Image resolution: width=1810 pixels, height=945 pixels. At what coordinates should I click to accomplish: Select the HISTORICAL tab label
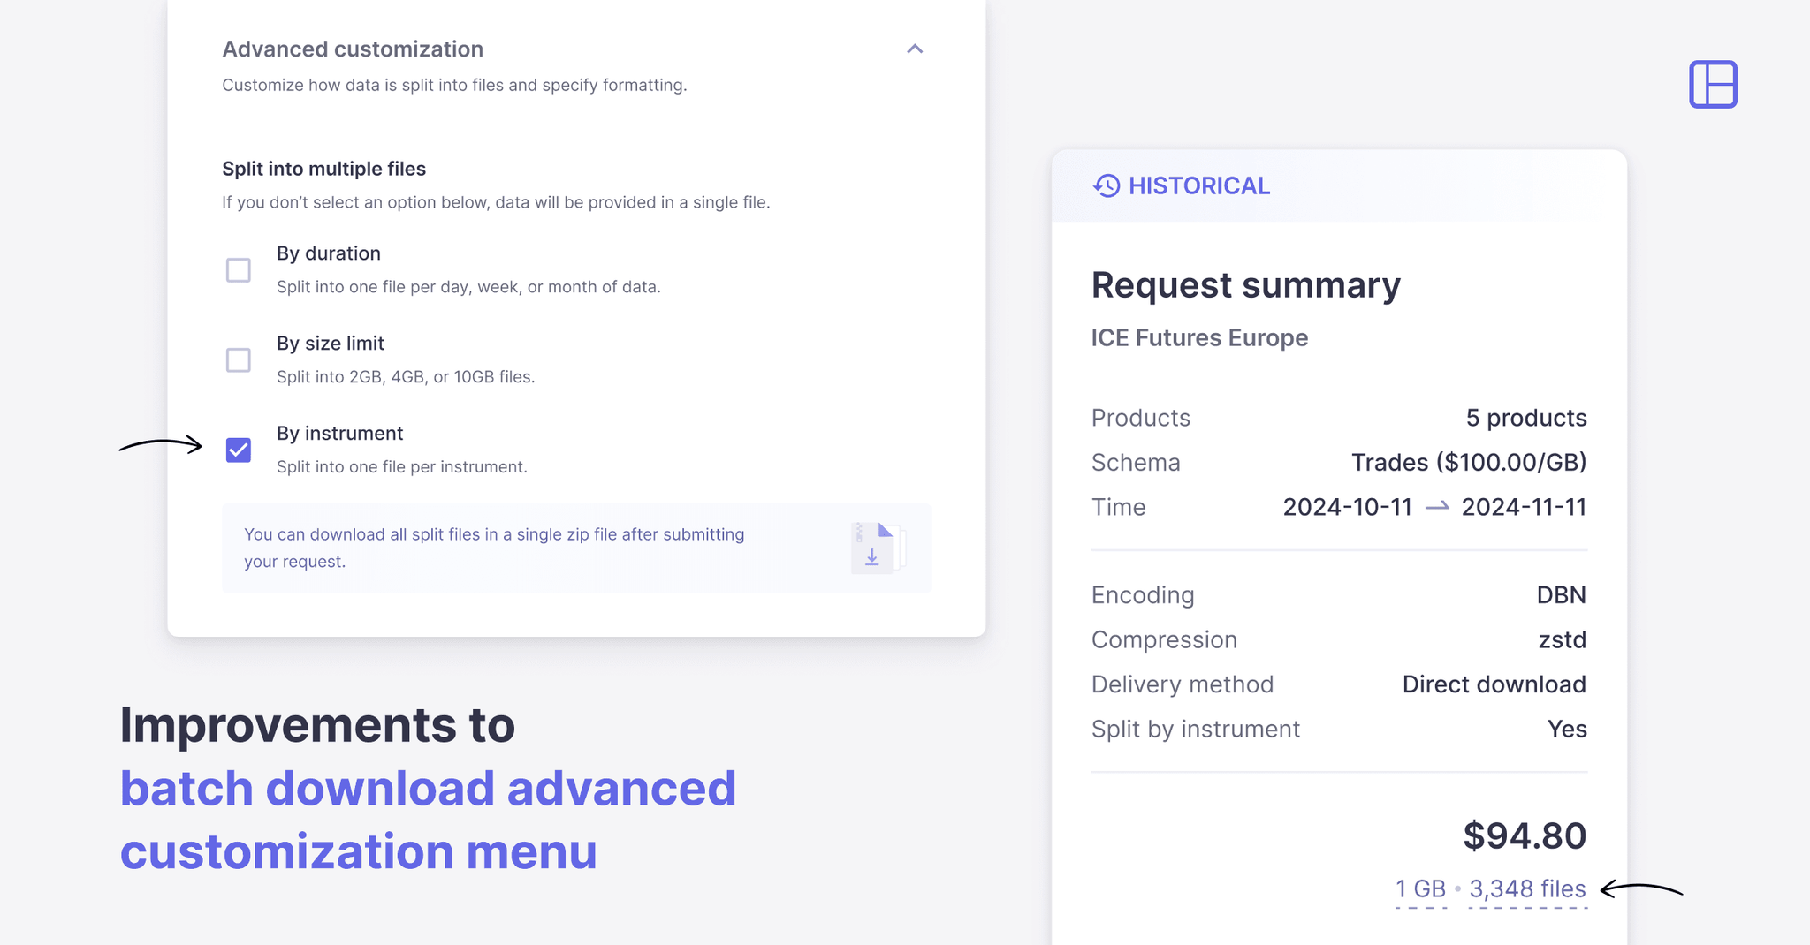tap(1199, 185)
